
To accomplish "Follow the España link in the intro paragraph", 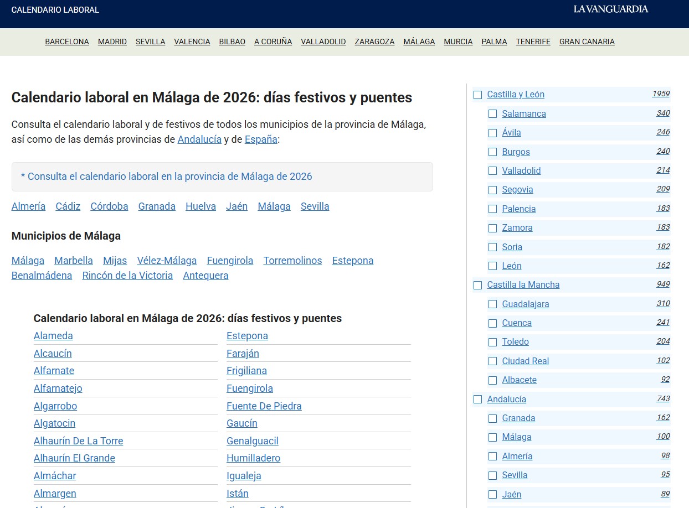I will (261, 139).
